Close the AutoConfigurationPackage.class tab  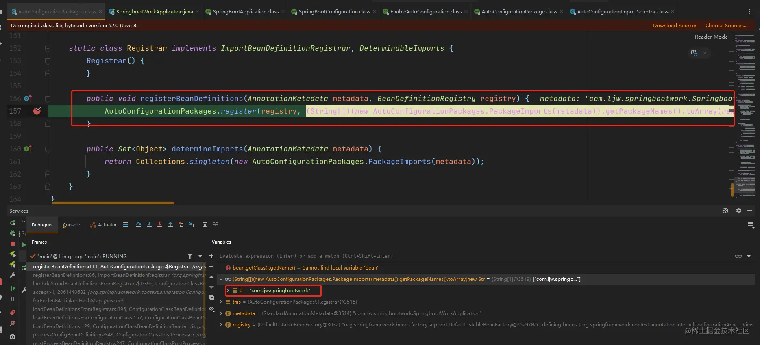point(562,12)
